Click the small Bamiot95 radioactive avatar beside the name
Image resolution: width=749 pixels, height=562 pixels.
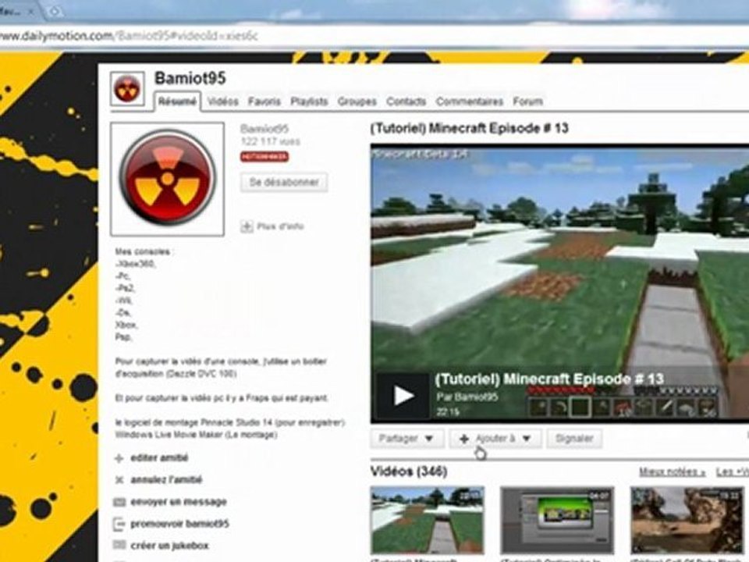(x=127, y=89)
